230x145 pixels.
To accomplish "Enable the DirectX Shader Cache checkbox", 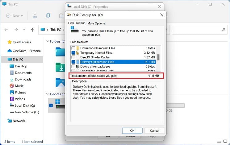I will click(73, 57).
